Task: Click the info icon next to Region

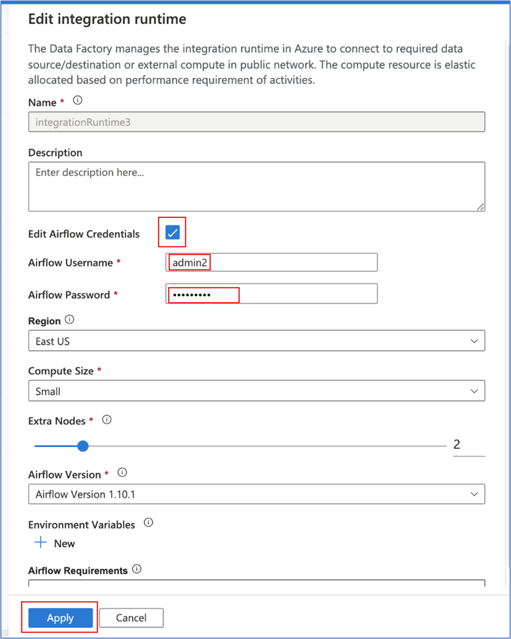Action: click(x=69, y=319)
